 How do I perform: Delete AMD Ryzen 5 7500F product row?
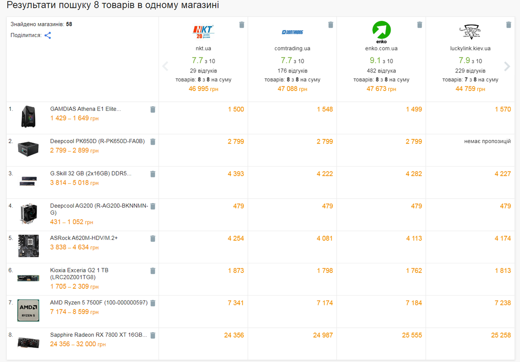(x=153, y=303)
